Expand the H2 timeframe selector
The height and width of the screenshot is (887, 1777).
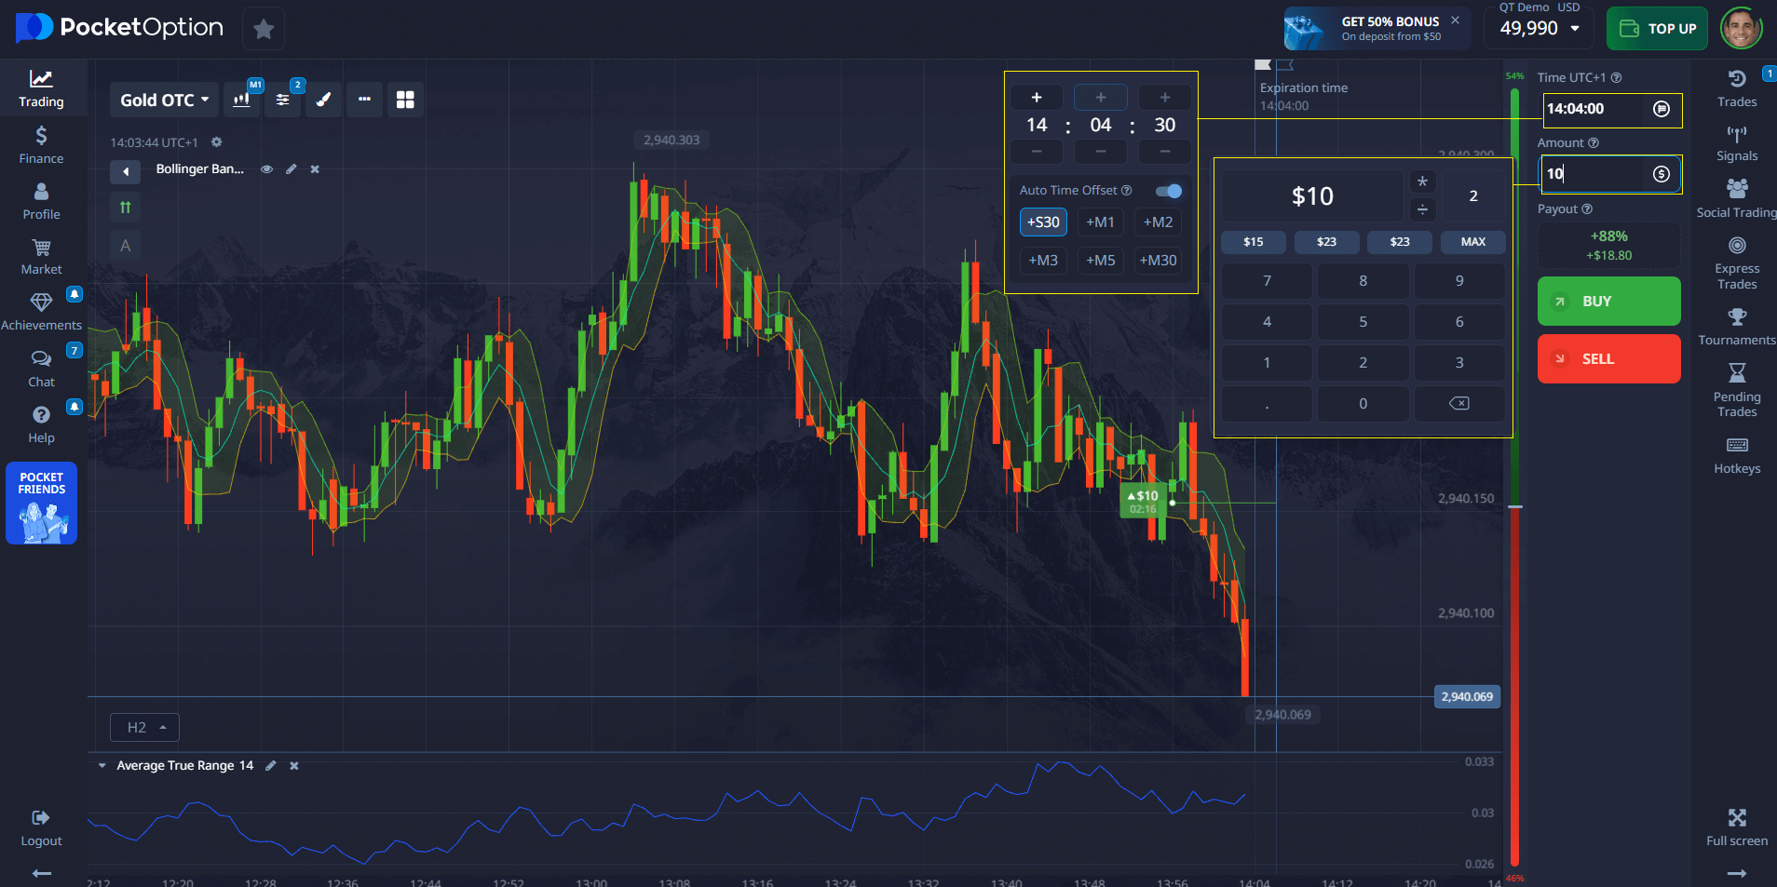[x=144, y=727]
